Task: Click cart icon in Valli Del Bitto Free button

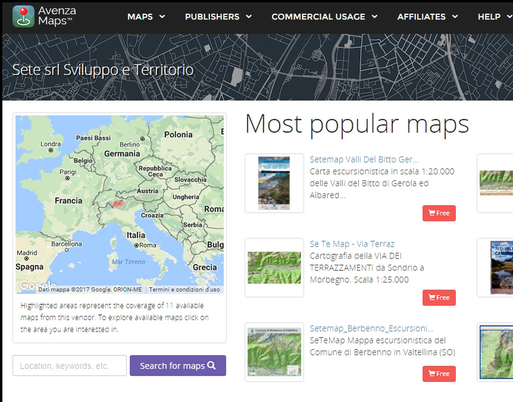Action: (x=432, y=213)
